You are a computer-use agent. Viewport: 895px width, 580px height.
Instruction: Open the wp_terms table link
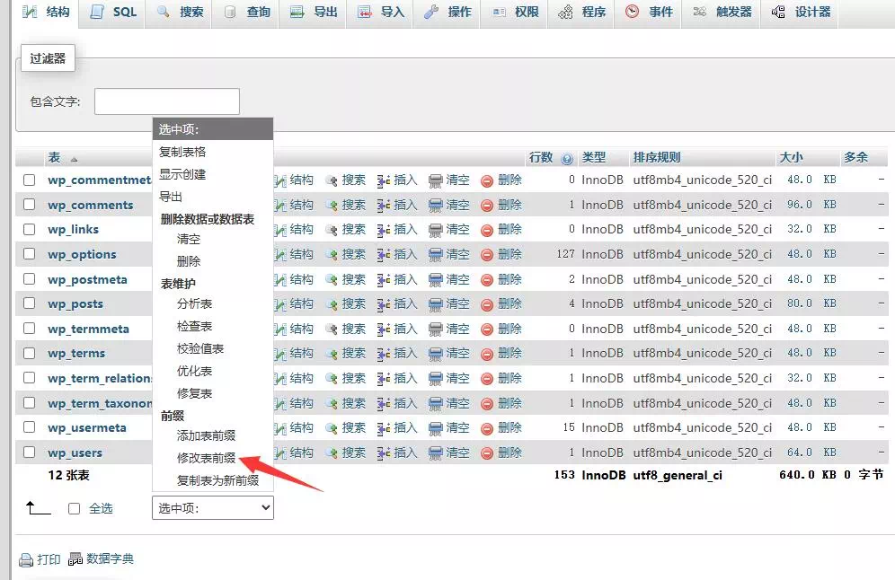[x=76, y=353]
